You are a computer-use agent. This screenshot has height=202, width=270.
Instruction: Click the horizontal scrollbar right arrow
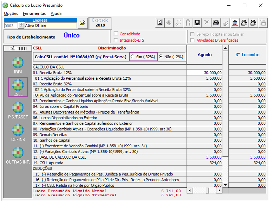tap(219, 191)
